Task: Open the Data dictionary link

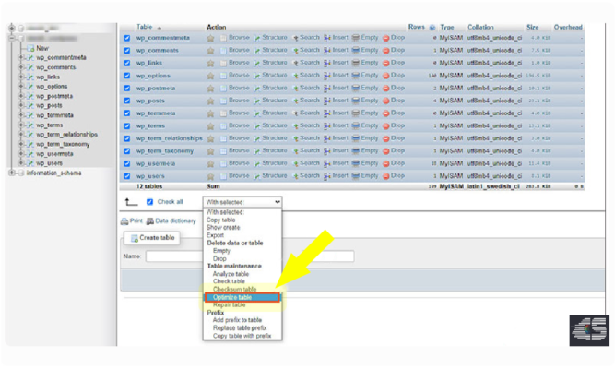Action: 174,221
